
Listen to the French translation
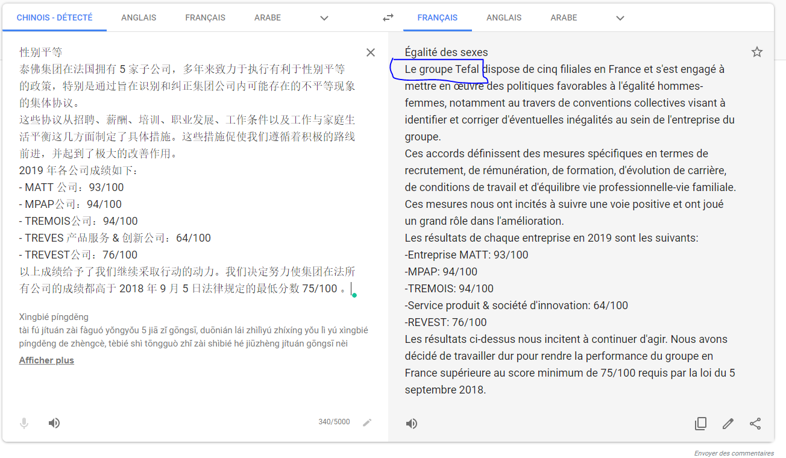412,424
